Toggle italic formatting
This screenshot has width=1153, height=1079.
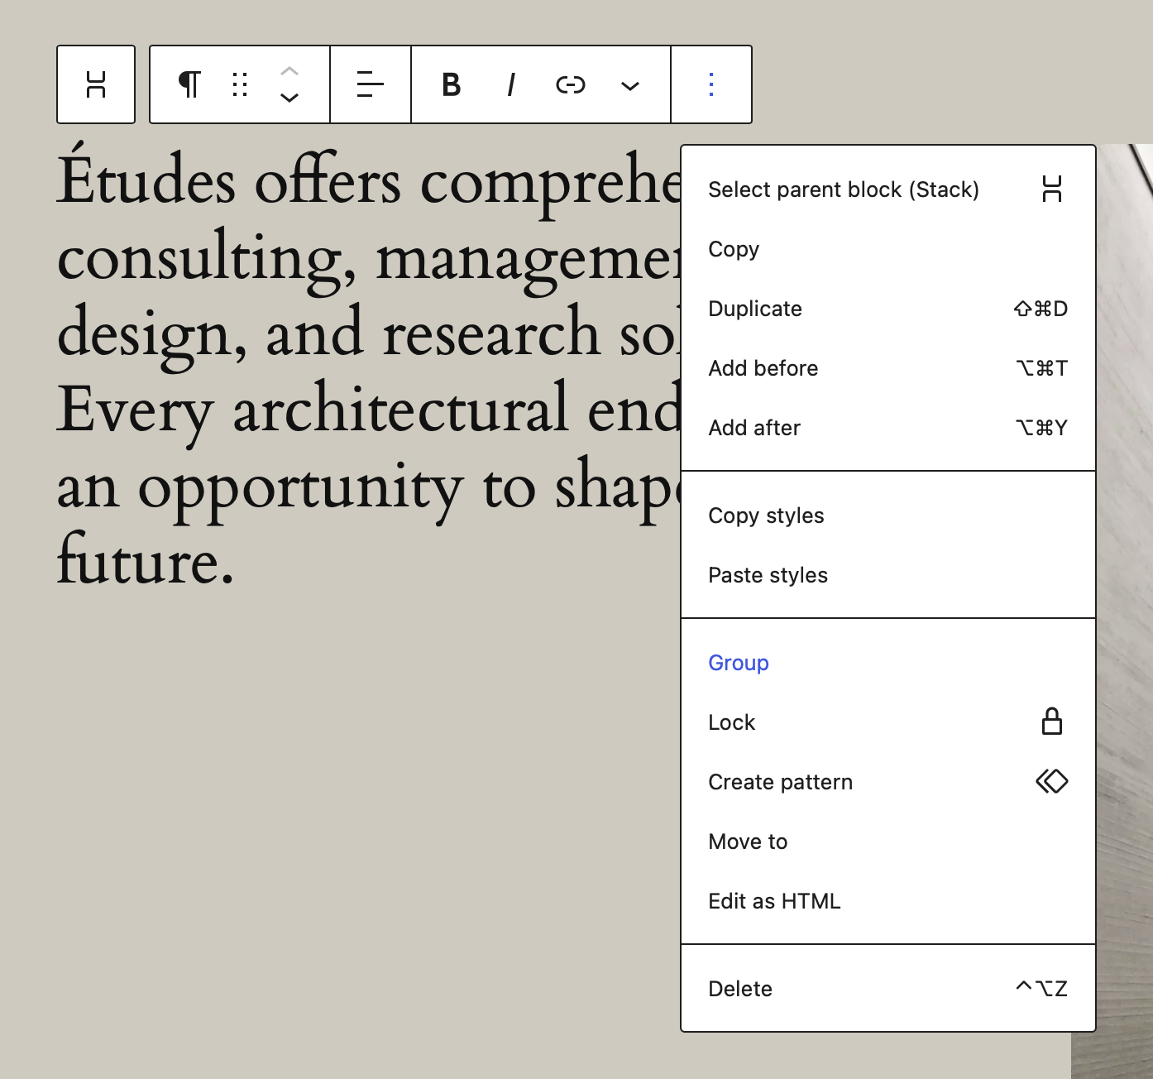point(510,84)
